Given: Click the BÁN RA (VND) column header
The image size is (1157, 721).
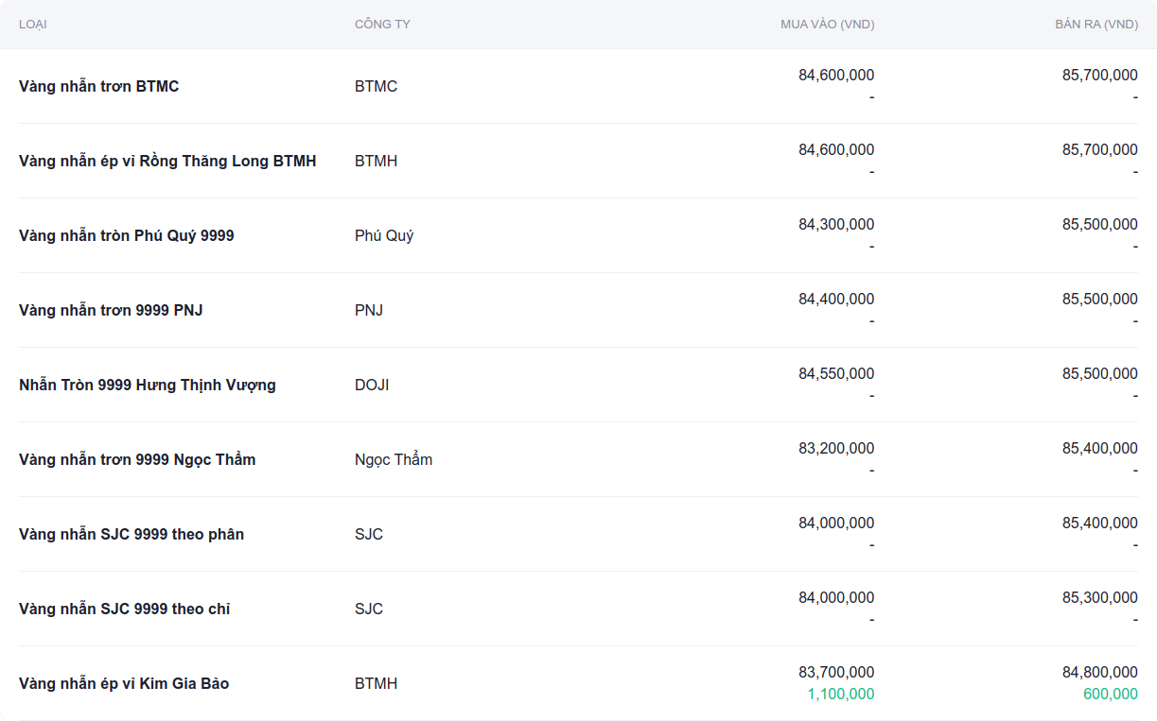Looking at the screenshot, I should (1096, 25).
